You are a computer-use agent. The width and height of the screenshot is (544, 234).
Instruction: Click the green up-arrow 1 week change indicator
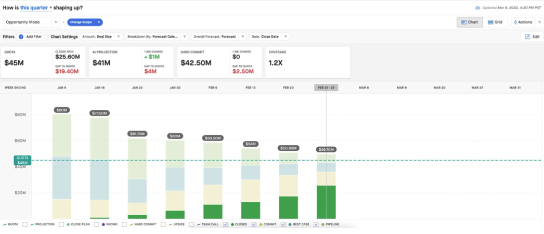click(x=146, y=57)
